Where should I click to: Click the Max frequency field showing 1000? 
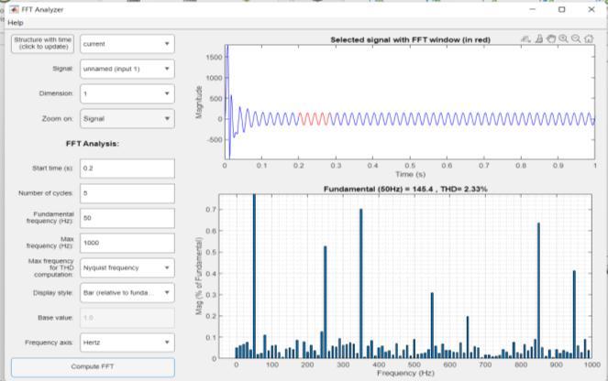click(x=127, y=243)
